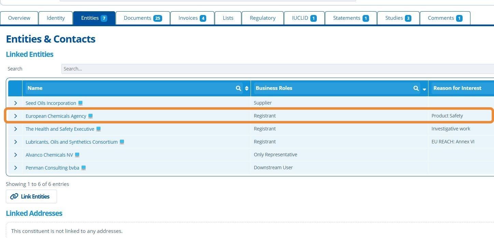Viewport: 494px width, 238px height.
Task: Expand the Seed Oils Incorporation row
Action: (x=15, y=103)
